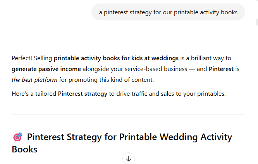This screenshot has height=164, width=258.
Task: Click the word 'Perfect!' starting the reply
Action: [x=22, y=58]
